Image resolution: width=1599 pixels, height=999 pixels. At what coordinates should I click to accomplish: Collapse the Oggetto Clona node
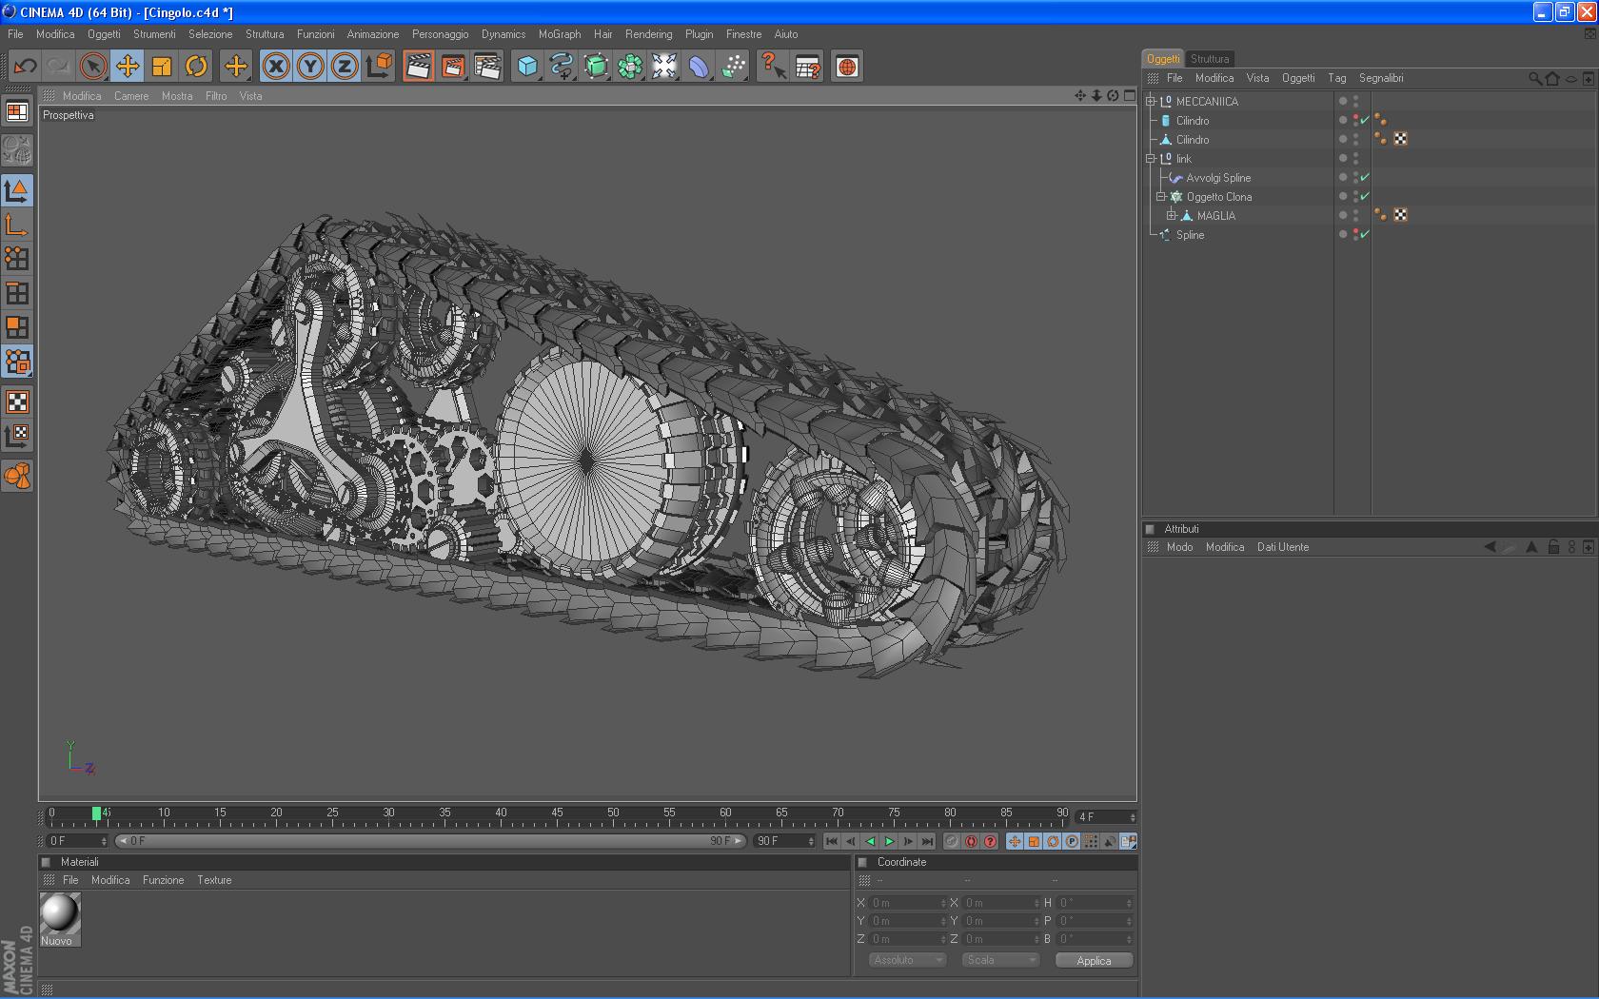click(1160, 197)
